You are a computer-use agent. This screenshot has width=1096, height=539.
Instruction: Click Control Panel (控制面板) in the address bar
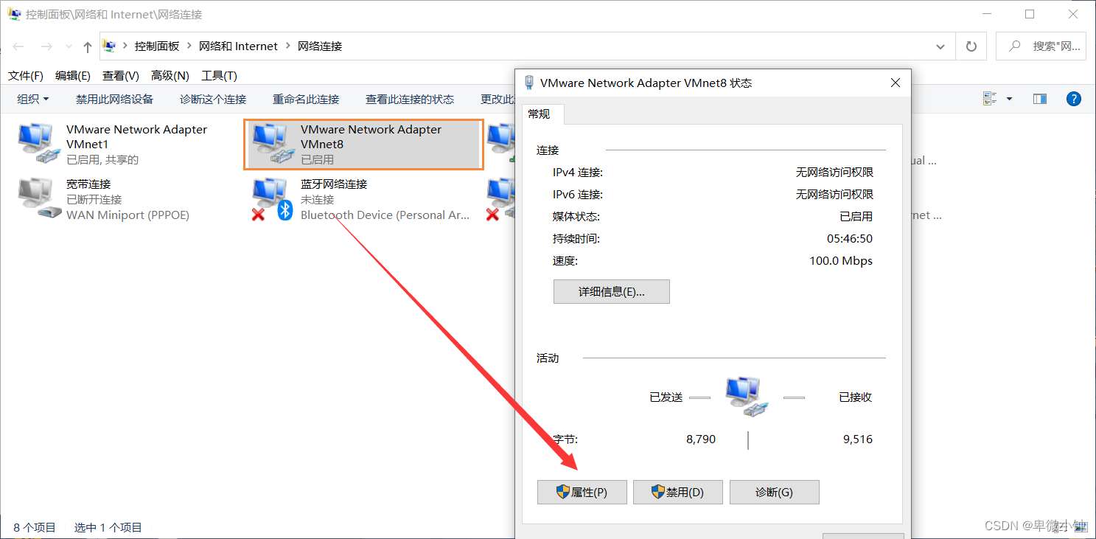point(157,46)
